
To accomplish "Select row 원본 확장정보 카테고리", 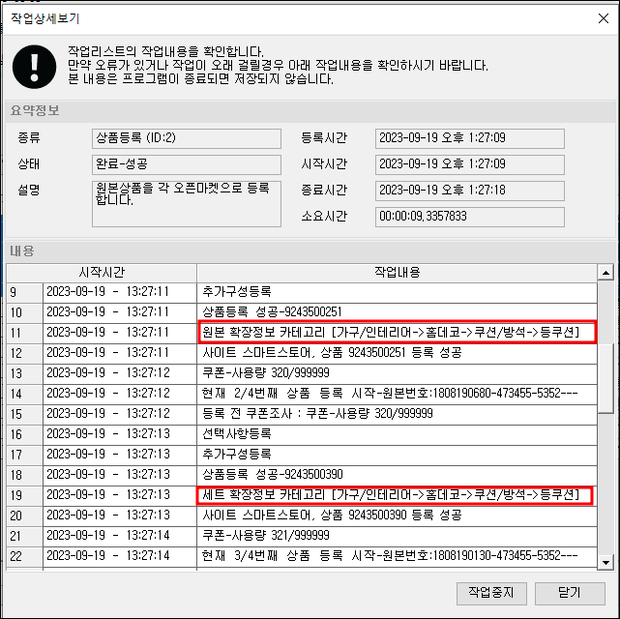I will (x=302, y=333).
